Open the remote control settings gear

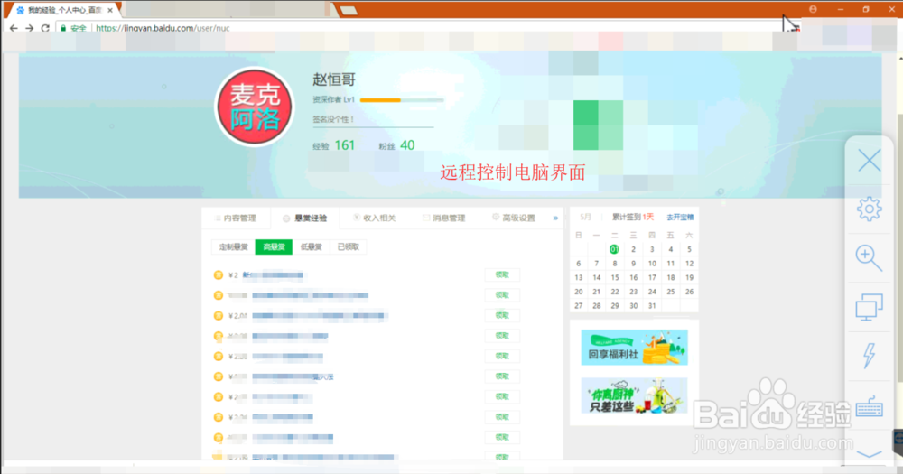[869, 209]
